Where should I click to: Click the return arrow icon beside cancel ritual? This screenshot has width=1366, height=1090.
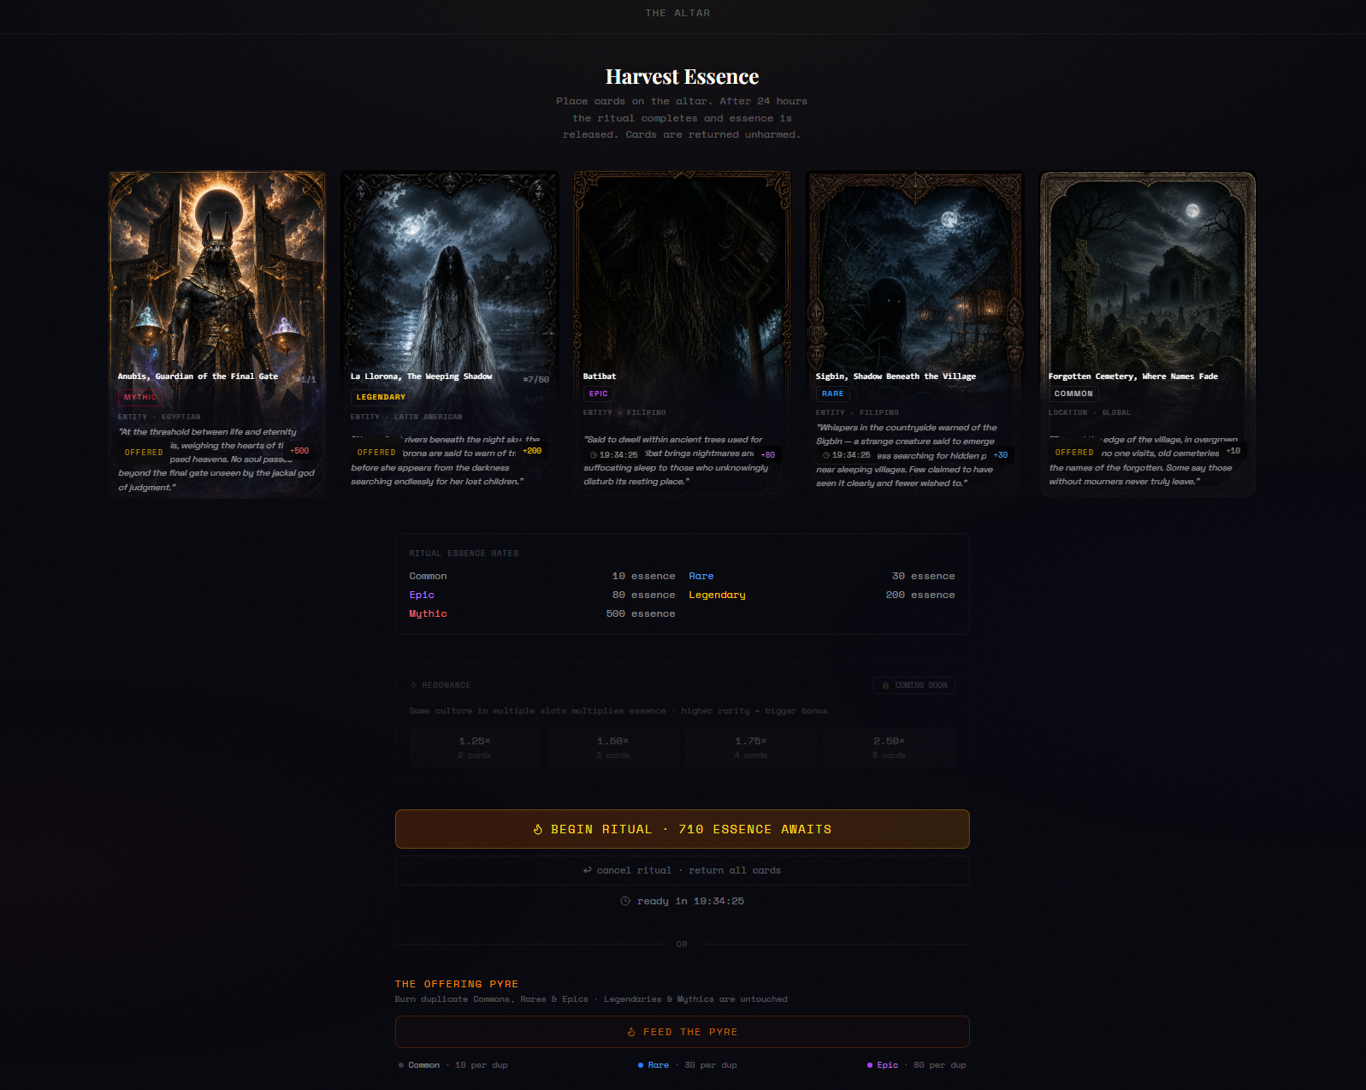(x=587, y=870)
